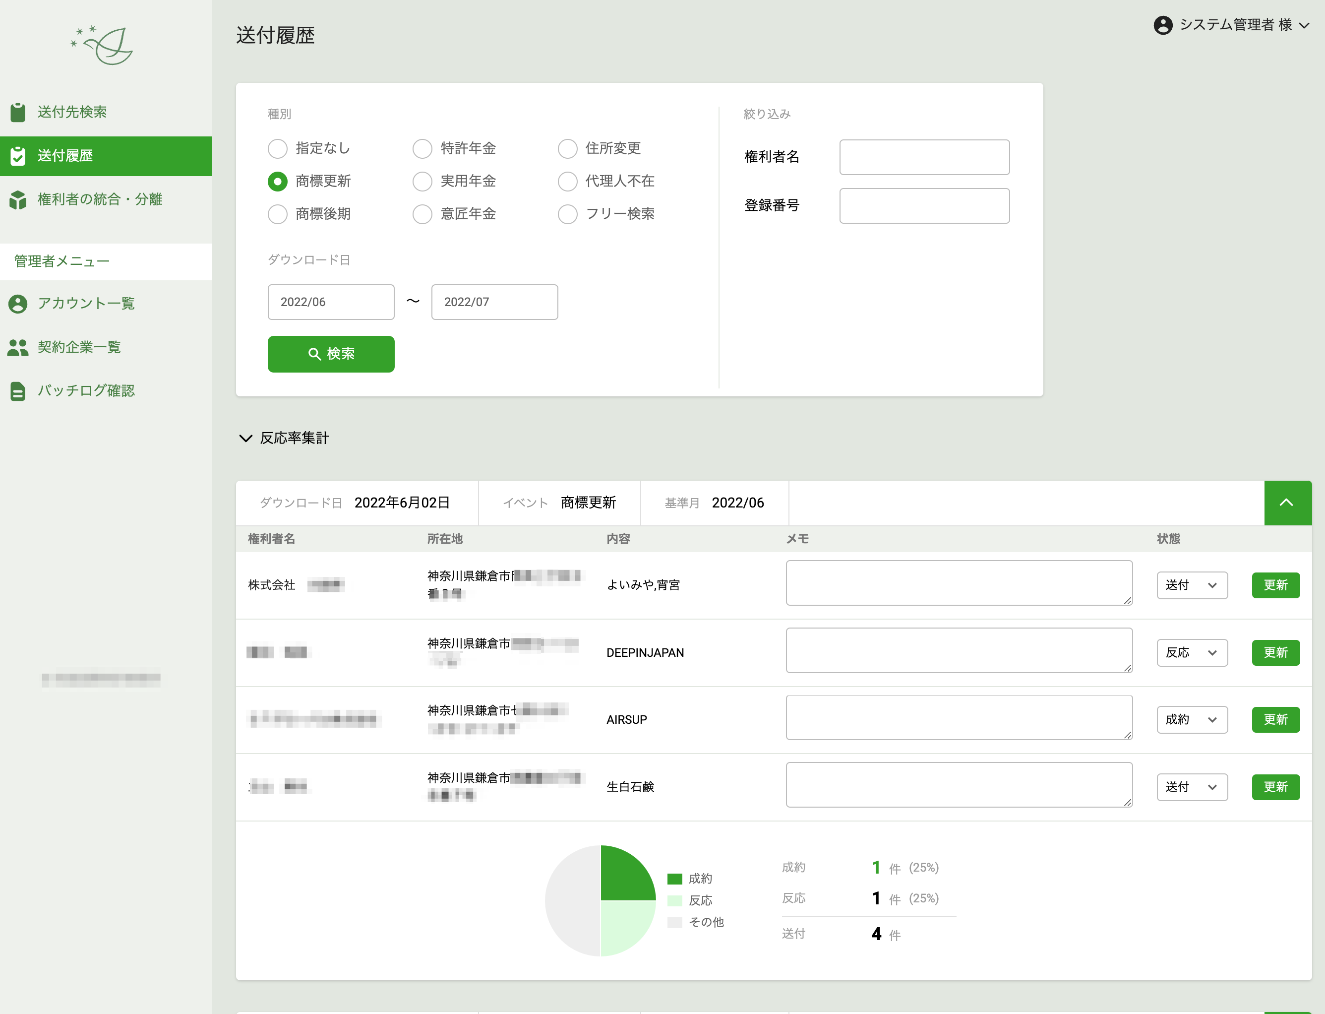Click the 送付先検索 clipboard icon
The image size is (1325, 1014).
[x=18, y=112]
